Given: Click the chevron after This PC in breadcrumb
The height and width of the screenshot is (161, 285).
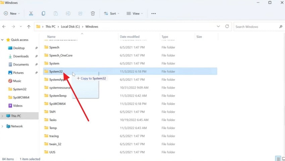Looking at the screenshot, I should (x=58, y=26).
